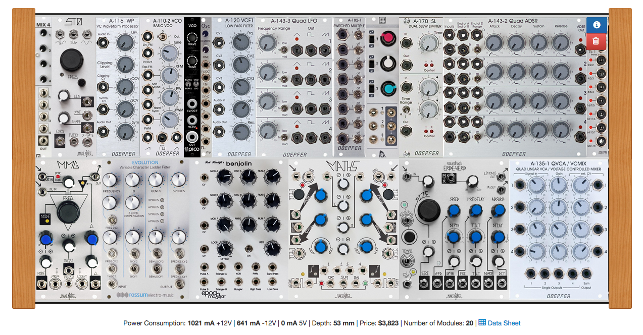
Task: Click the Erbe-Verb DECAY blue knob
Action: pos(499,237)
